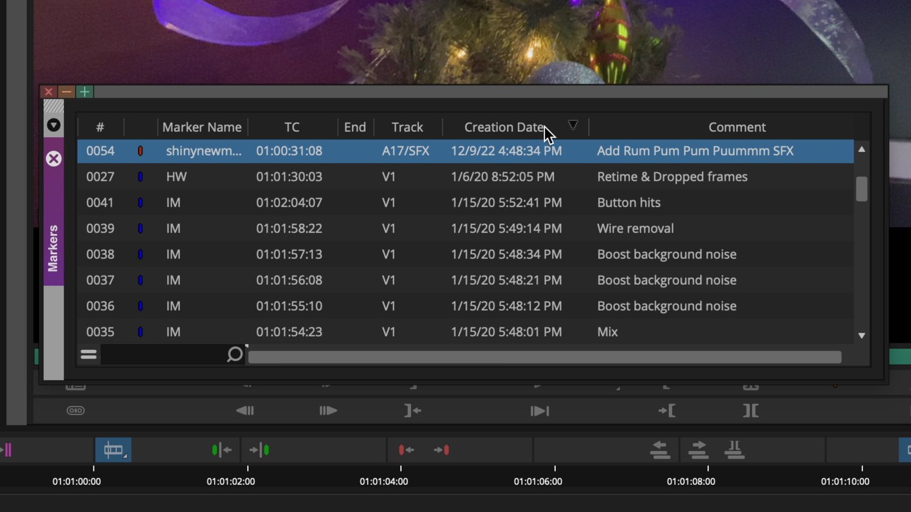The height and width of the screenshot is (512, 911).
Task: Click the circled X icon above Markers tab
Action: pyautogui.click(x=53, y=159)
